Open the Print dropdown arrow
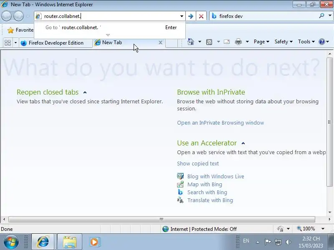The width and height of the screenshot is (334, 250). pyautogui.click(x=247, y=42)
